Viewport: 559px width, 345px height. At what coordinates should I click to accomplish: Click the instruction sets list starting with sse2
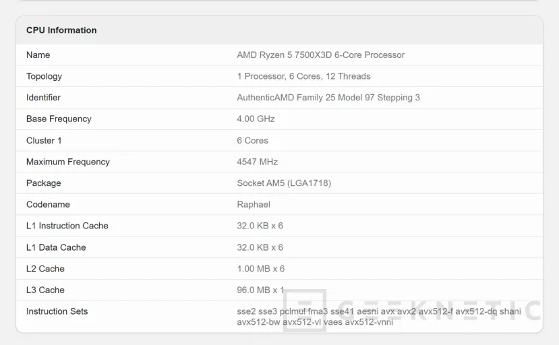[378, 317]
